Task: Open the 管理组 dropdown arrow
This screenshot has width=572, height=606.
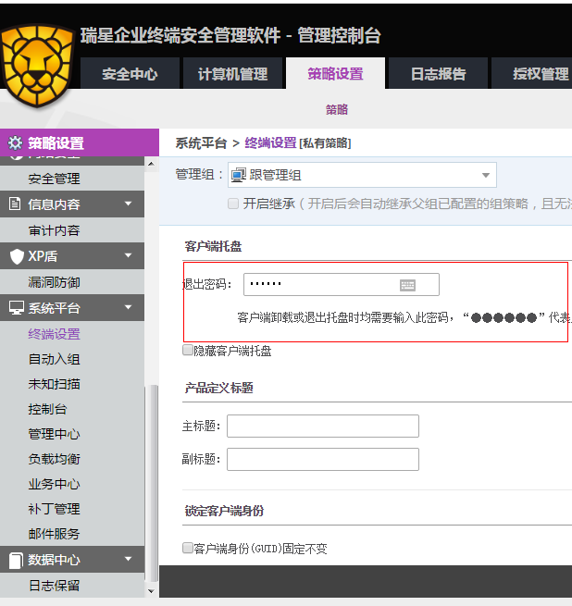Action: coord(486,175)
